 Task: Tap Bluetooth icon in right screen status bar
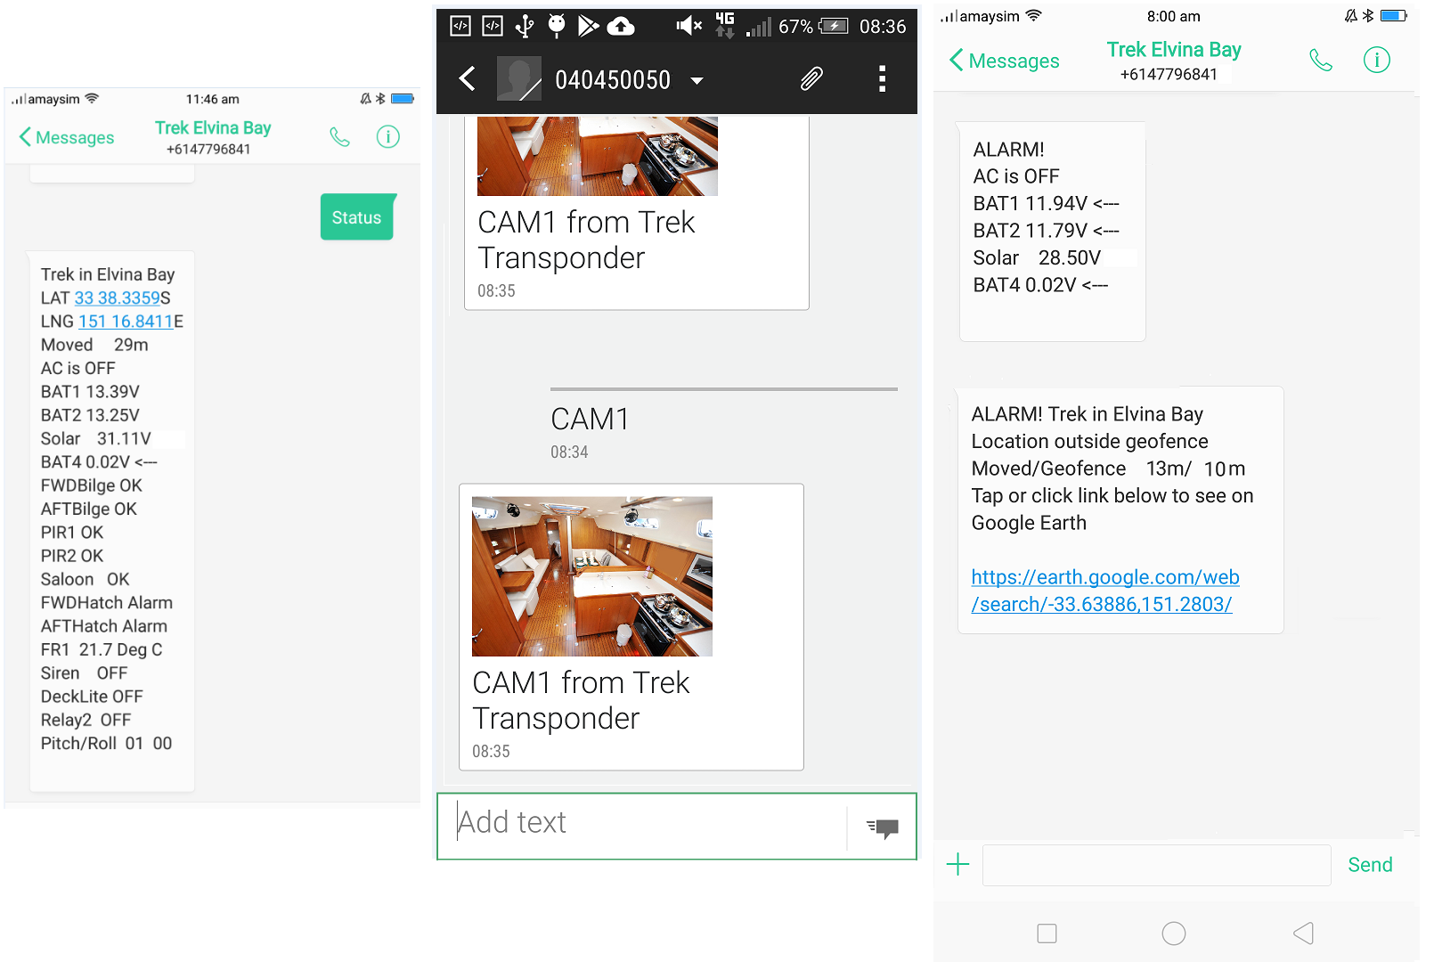pyautogui.click(x=1368, y=15)
